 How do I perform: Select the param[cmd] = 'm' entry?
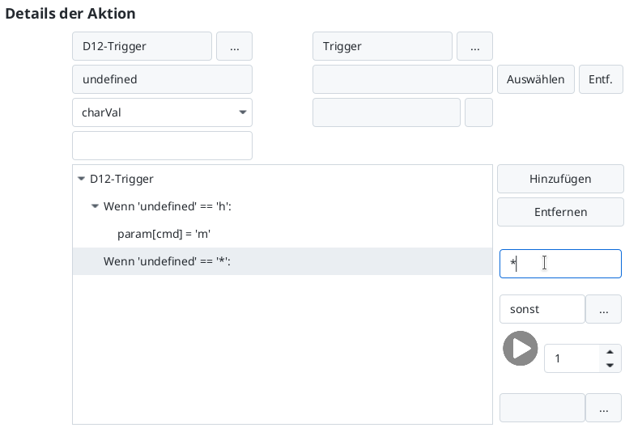click(164, 235)
